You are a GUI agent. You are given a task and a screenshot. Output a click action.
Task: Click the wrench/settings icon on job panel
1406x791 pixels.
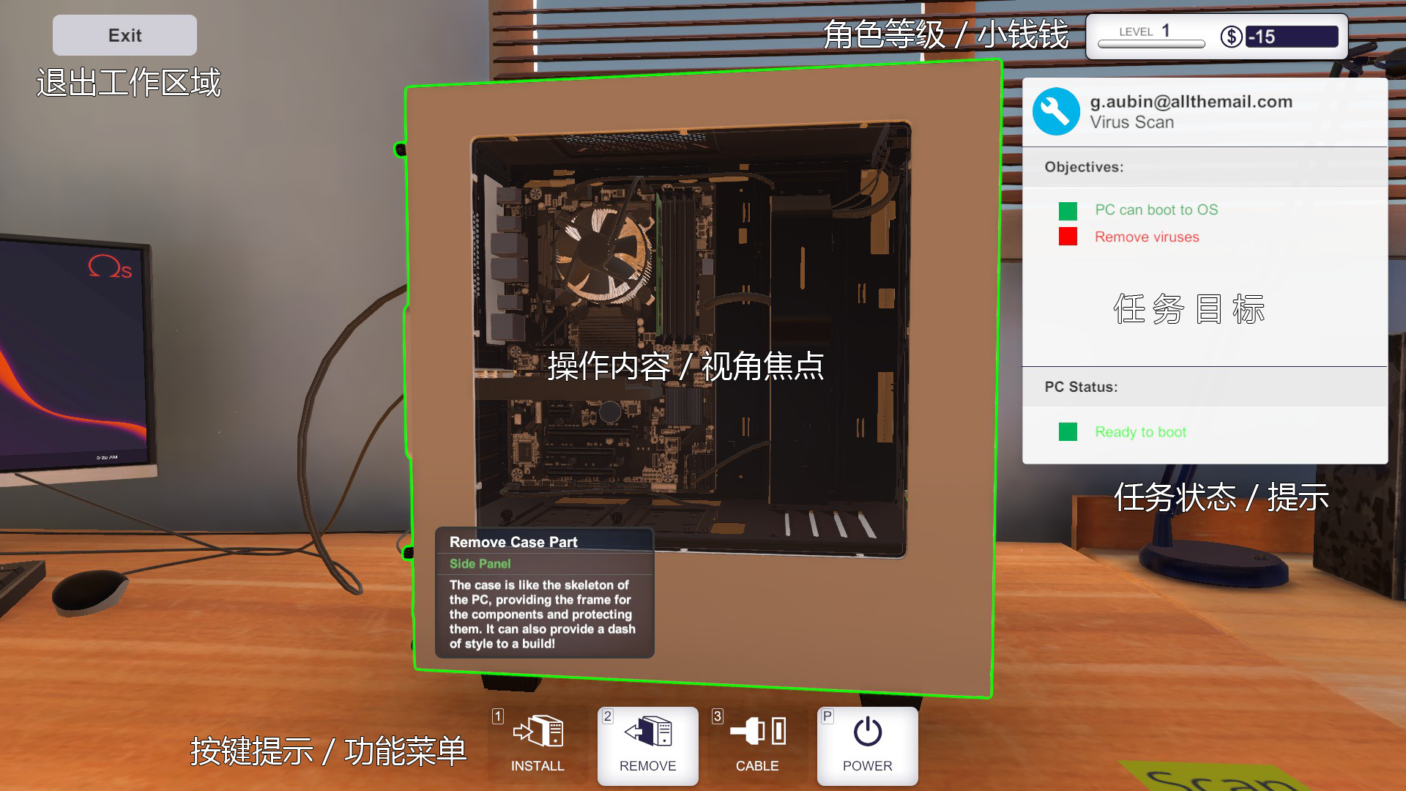(x=1057, y=110)
